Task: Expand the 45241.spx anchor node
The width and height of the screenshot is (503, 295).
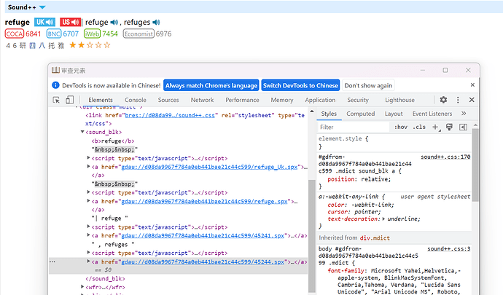Action: [x=88, y=235]
